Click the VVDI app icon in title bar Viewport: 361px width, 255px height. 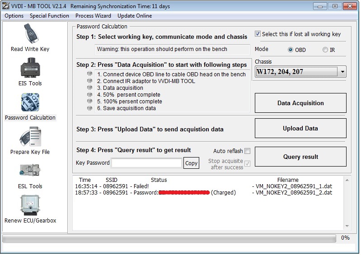5,6
